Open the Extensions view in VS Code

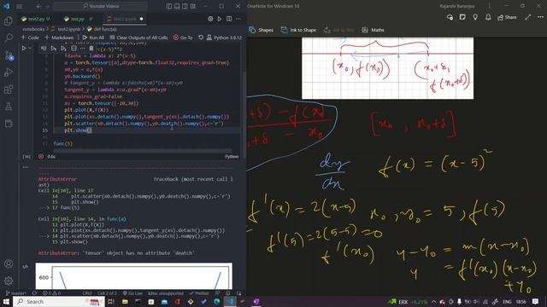(9, 90)
